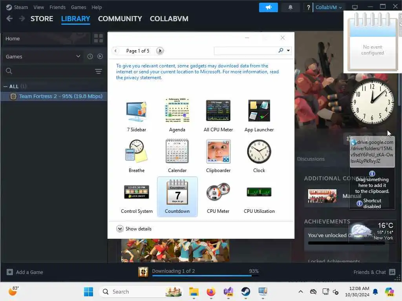Image resolution: width=402 pixels, height=301 pixels.
Task: Select drive.google.com clipboard entry
Action: 372,152
